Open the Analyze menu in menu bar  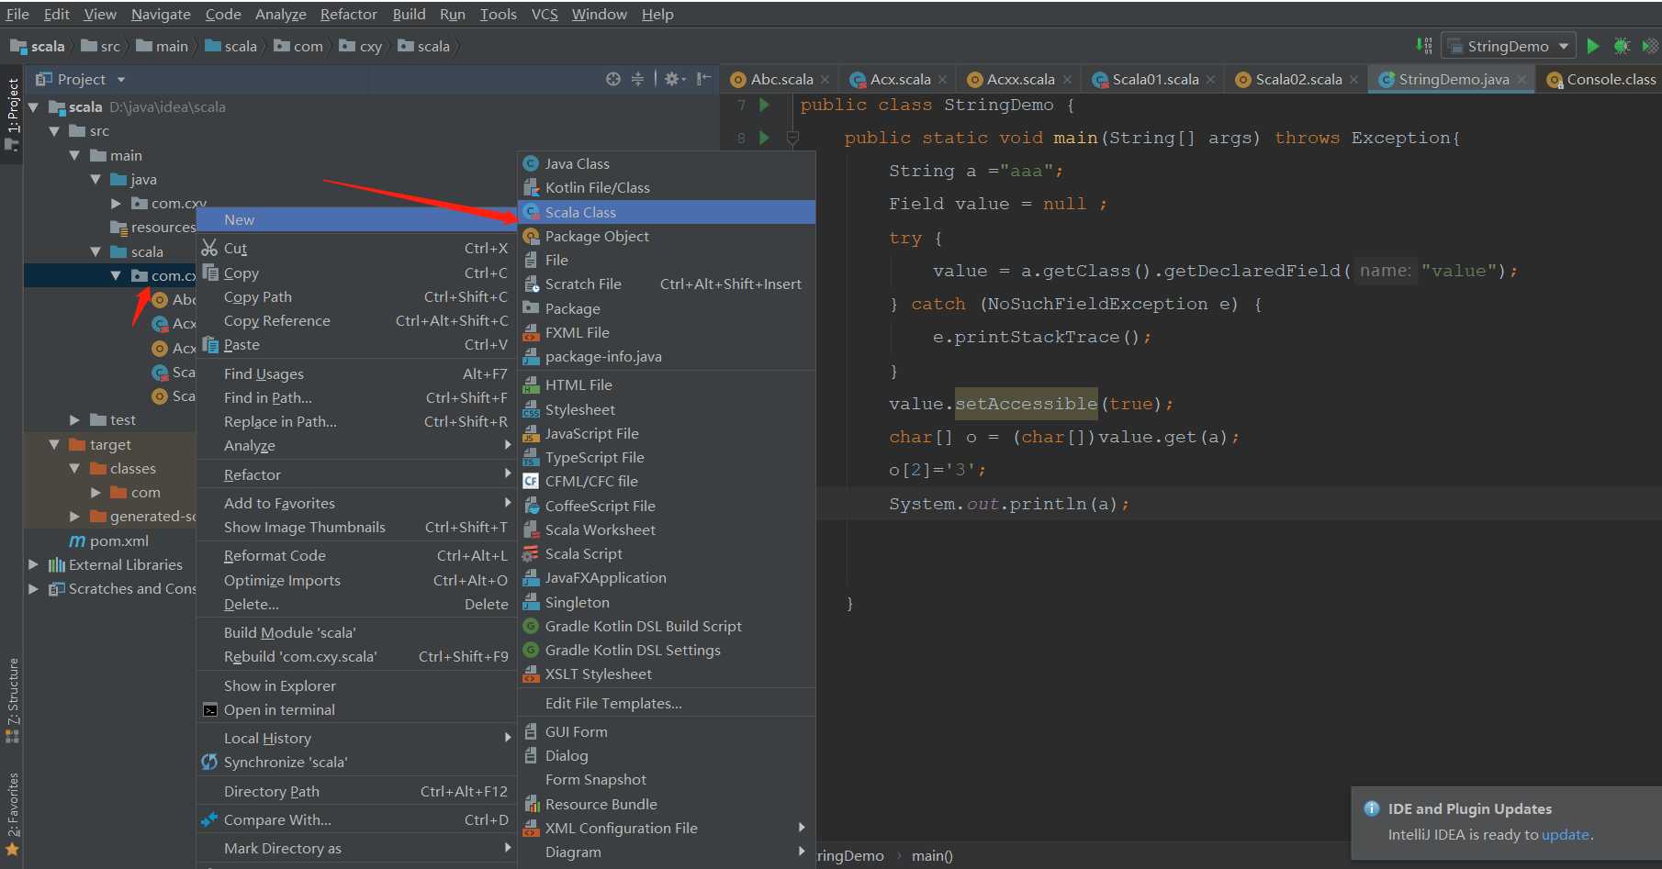[281, 14]
